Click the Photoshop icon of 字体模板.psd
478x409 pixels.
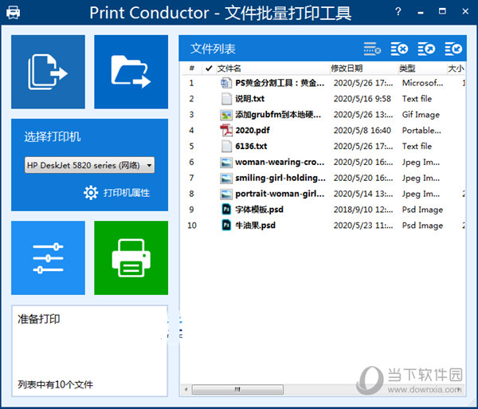[x=226, y=210]
